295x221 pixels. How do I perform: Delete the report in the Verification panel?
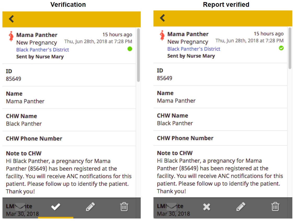pos(124,207)
